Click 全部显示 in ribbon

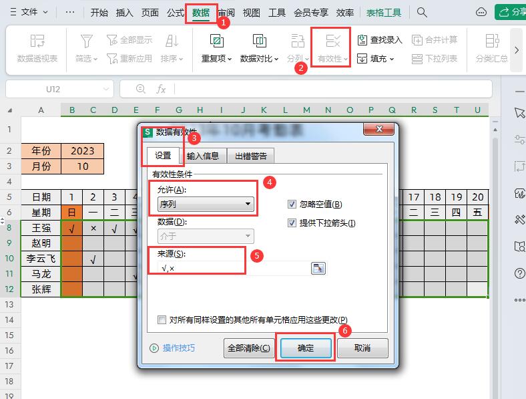click(129, 40)
